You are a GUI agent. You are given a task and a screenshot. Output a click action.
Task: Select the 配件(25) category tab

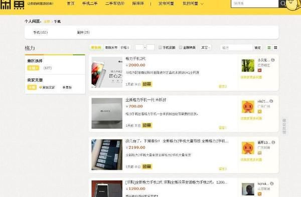click(83, 33)
